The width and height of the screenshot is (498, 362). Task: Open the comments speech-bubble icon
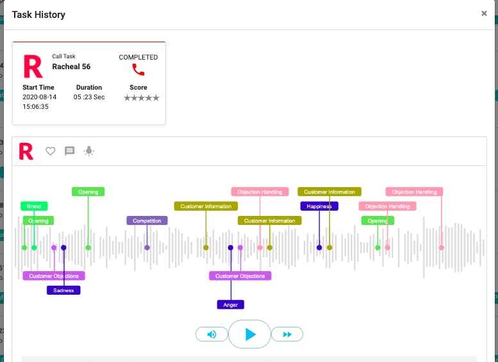click(x=70, y=151)
